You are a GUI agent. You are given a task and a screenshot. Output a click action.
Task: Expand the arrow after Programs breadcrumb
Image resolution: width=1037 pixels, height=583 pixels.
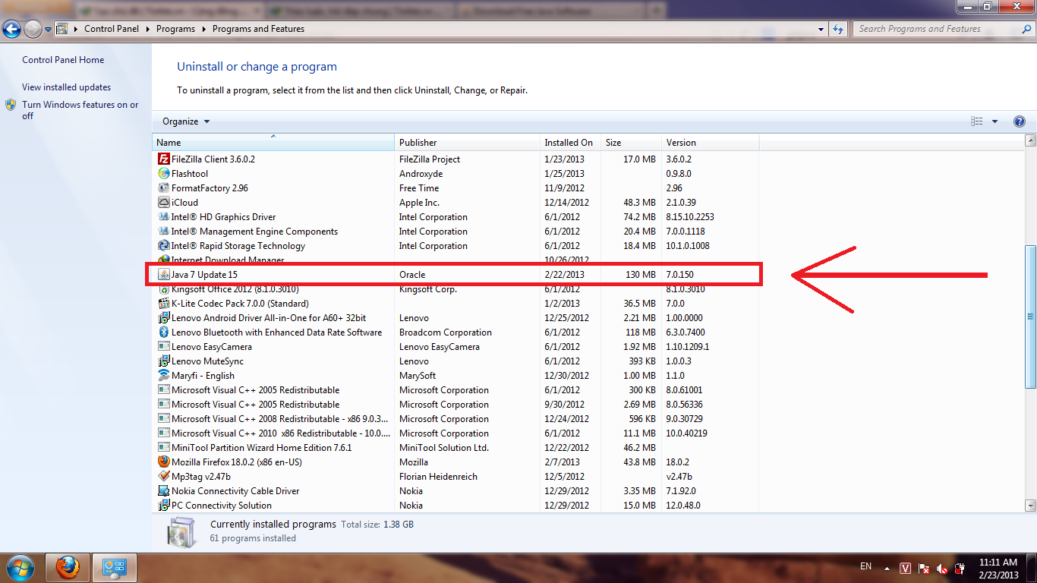pyautogui.click(x=203, y=29)
